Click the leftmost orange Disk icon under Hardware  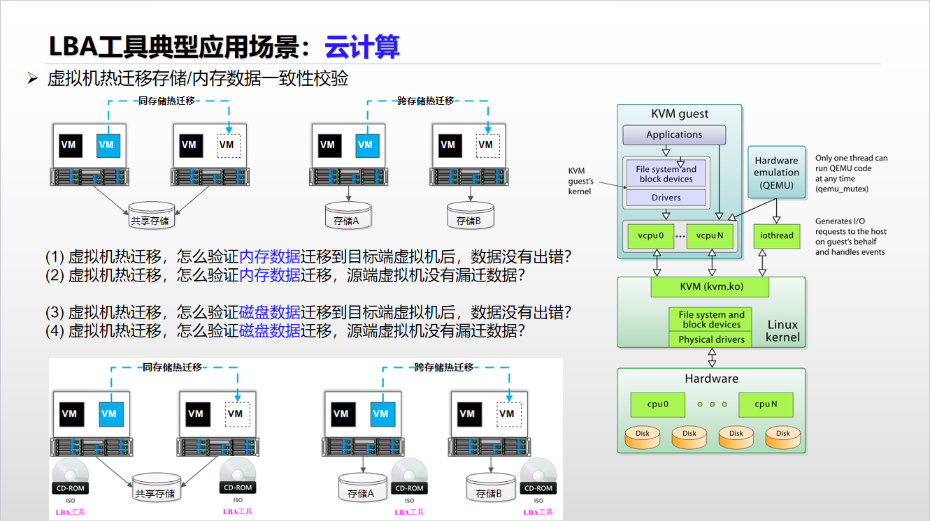point(643,438)
